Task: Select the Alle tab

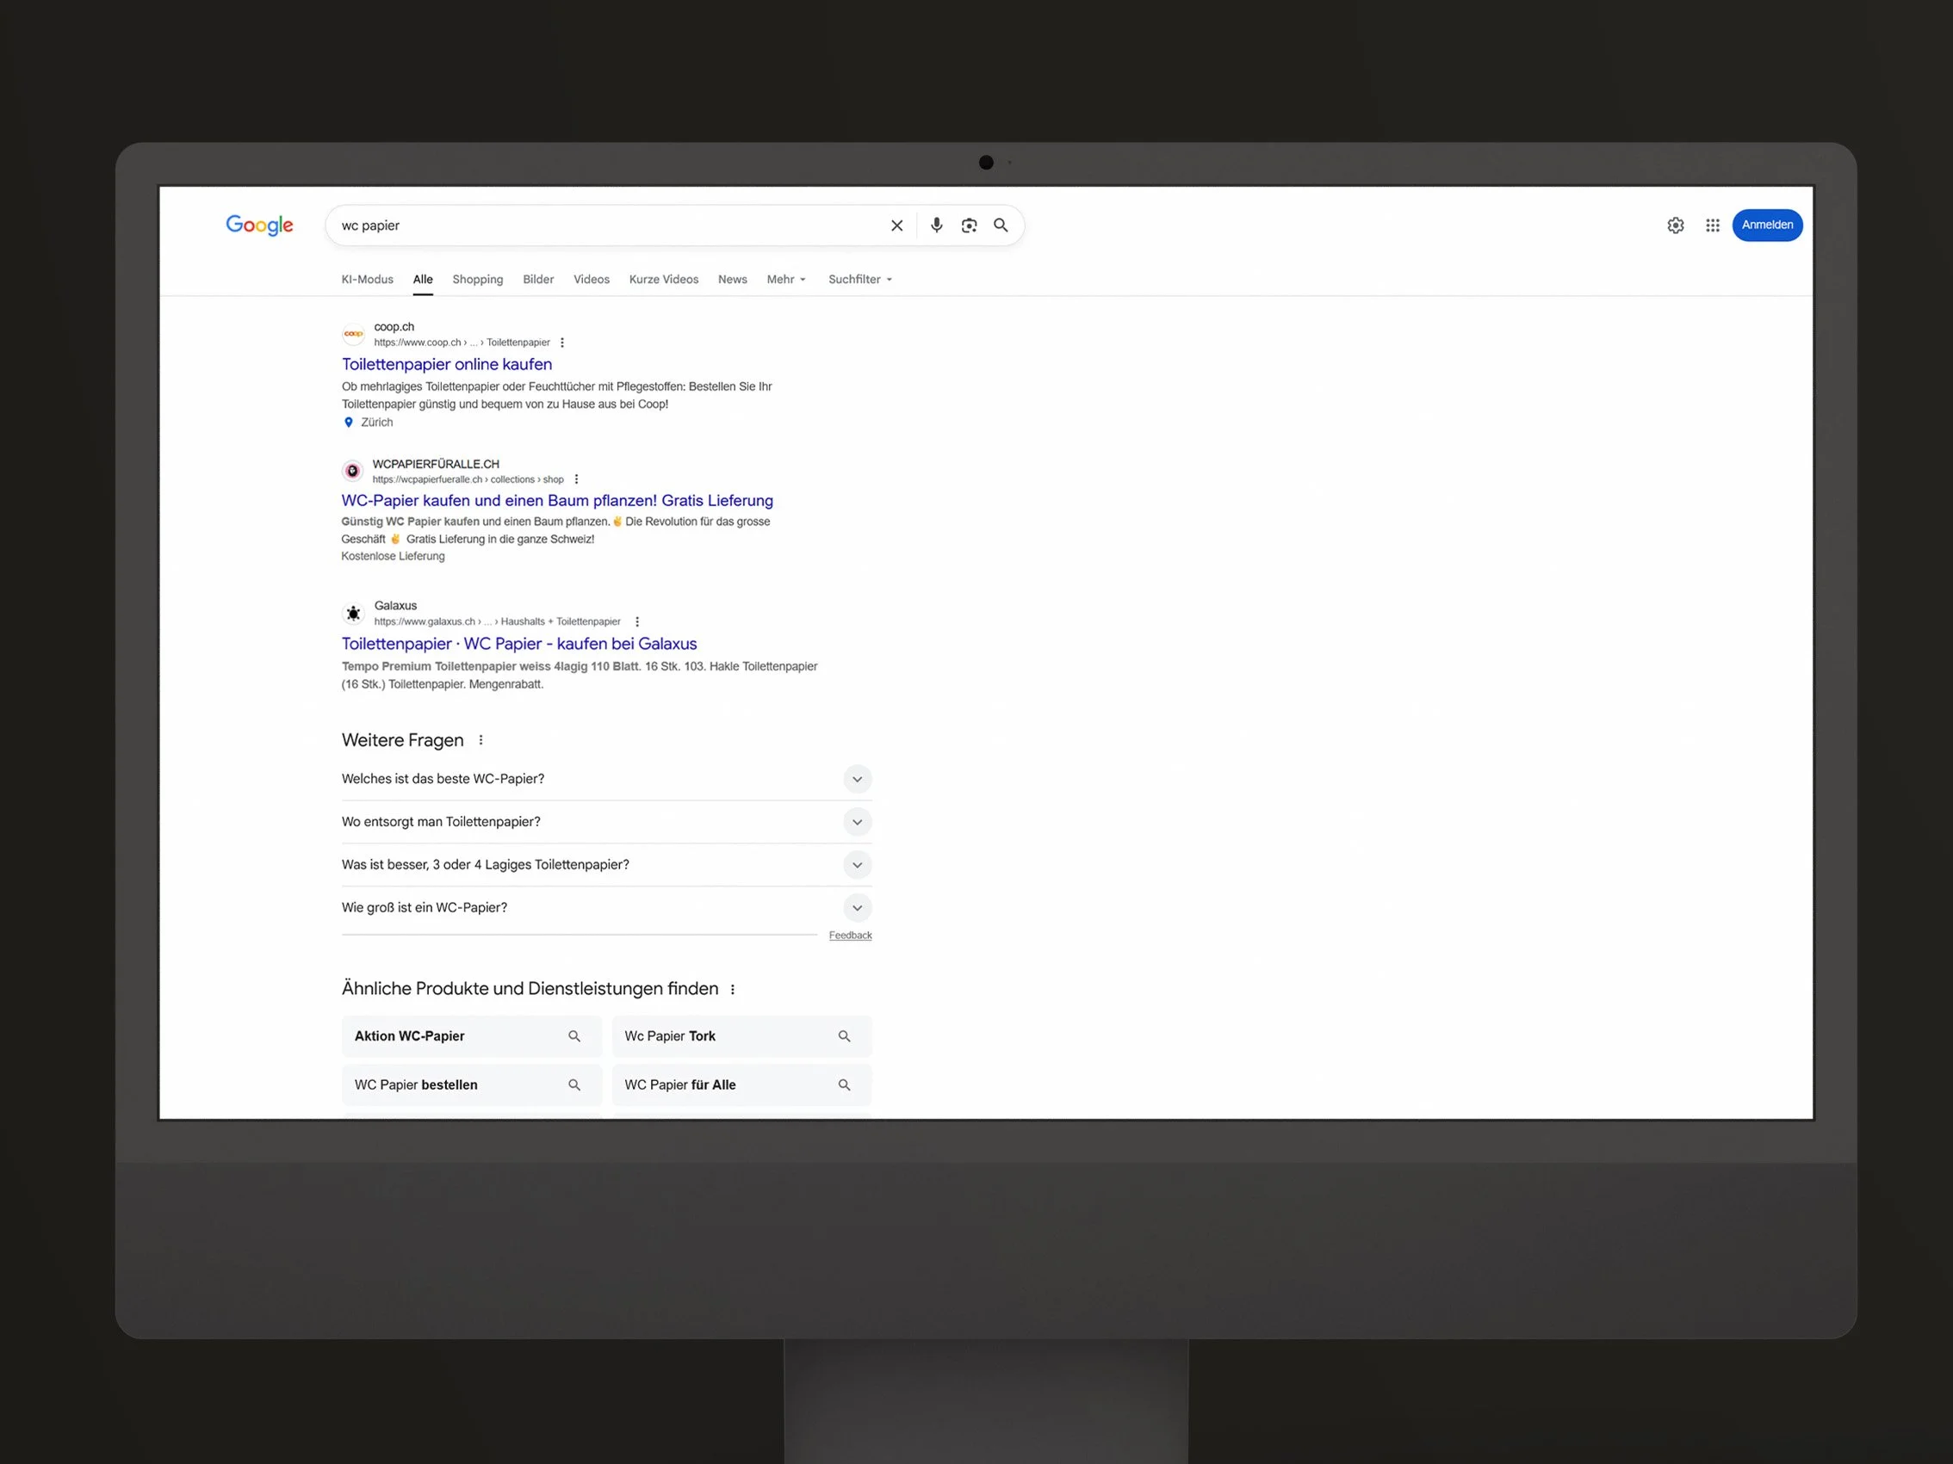Action: coord(423,279)
